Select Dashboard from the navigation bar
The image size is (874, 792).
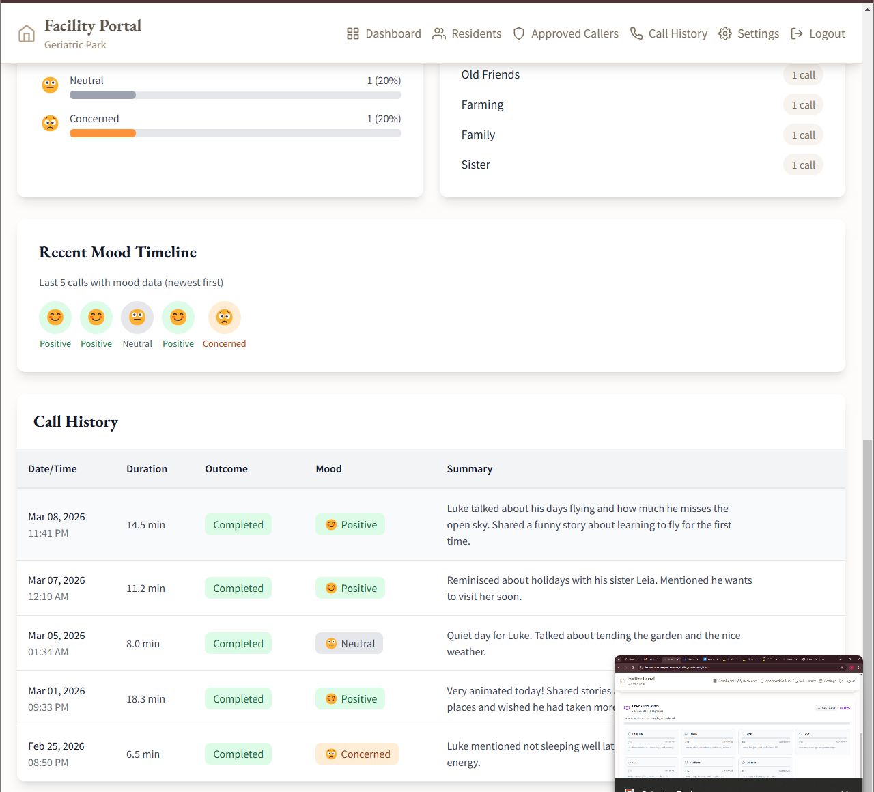point(393,33)
